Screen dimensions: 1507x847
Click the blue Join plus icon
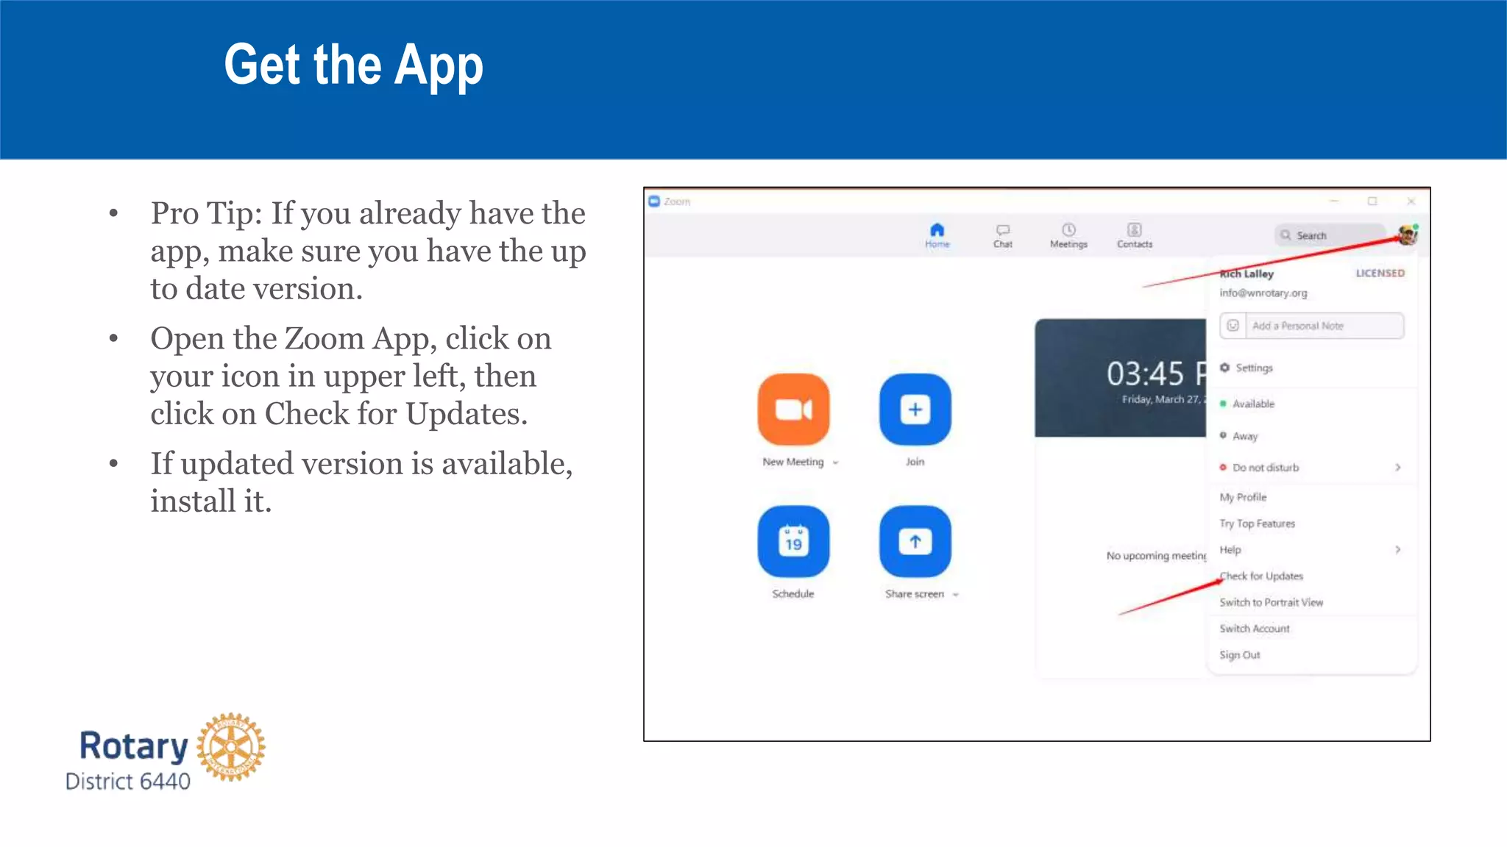click(x=915, y=410)
